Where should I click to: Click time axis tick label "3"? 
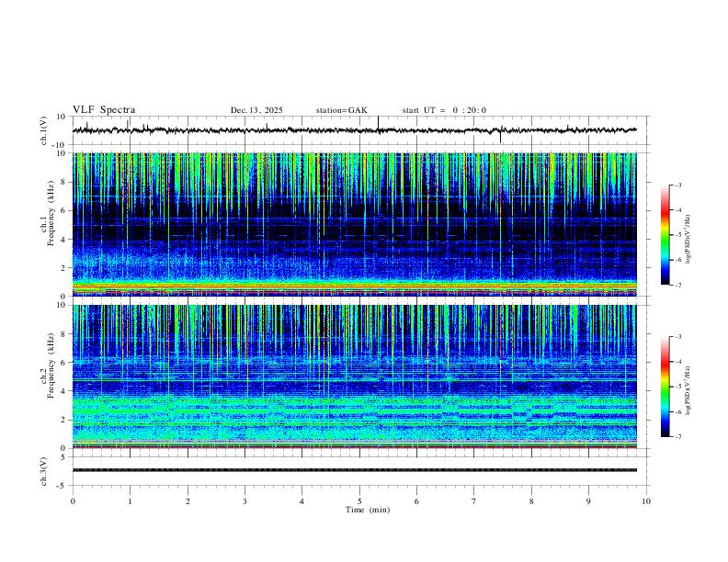coord(245,501)
